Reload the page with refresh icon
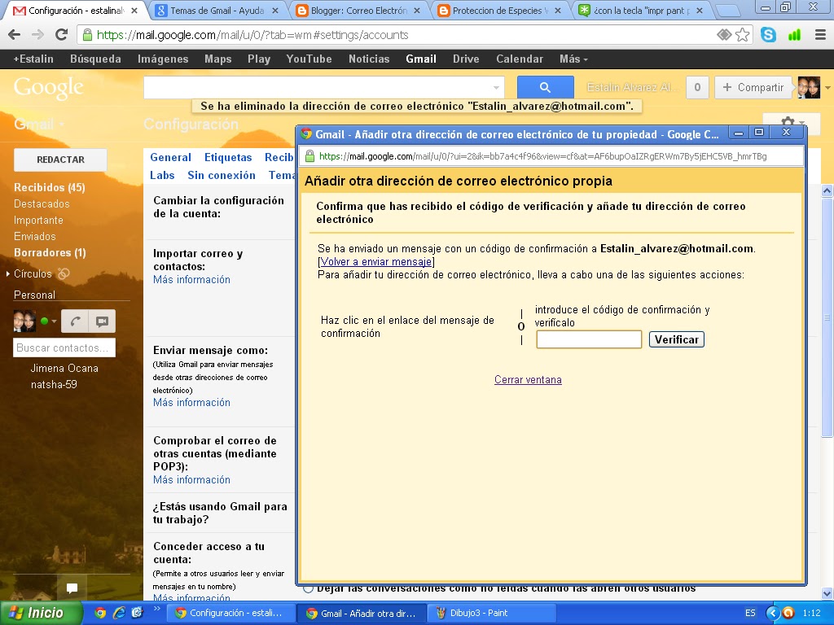 [62, 35]
